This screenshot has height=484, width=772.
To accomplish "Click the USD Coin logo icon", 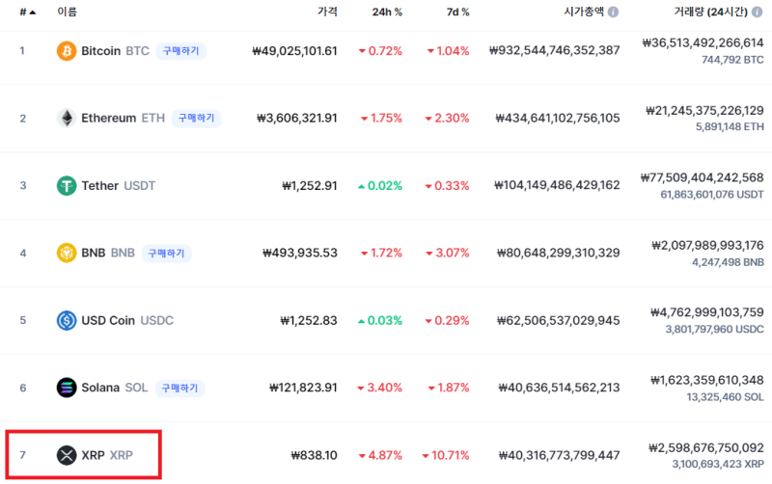I will [67, 320].
